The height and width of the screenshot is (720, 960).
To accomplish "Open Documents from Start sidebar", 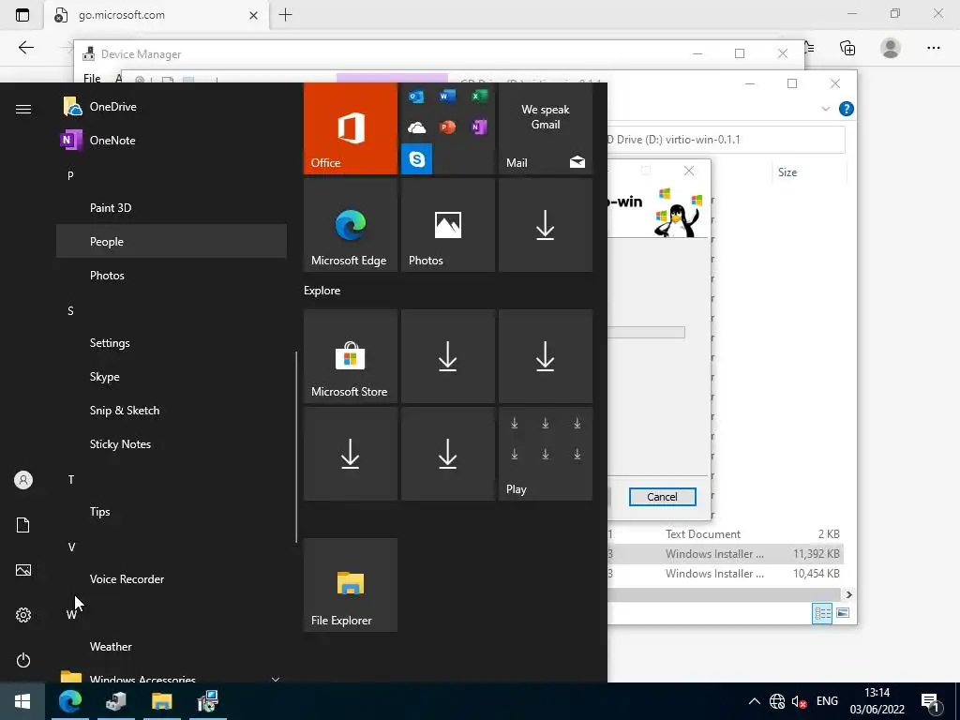I will [23, 525].
